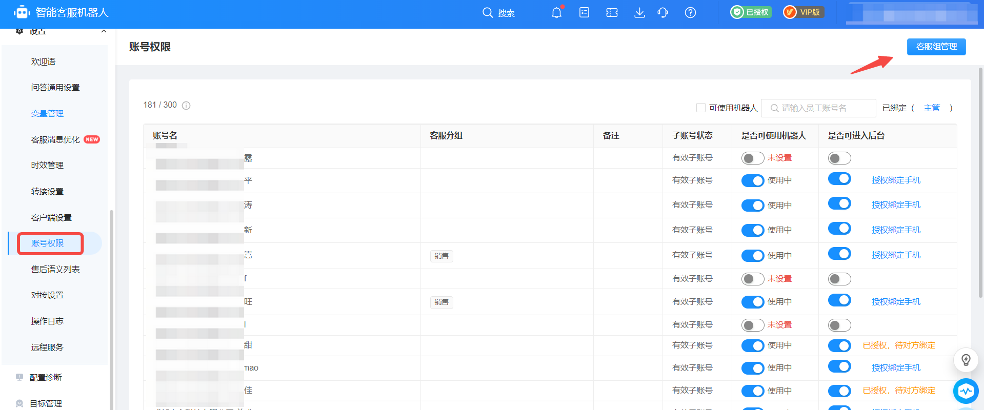The image size is (984, 410).
Task: Enable robot use toggle for f row
Action: [752, 279]
